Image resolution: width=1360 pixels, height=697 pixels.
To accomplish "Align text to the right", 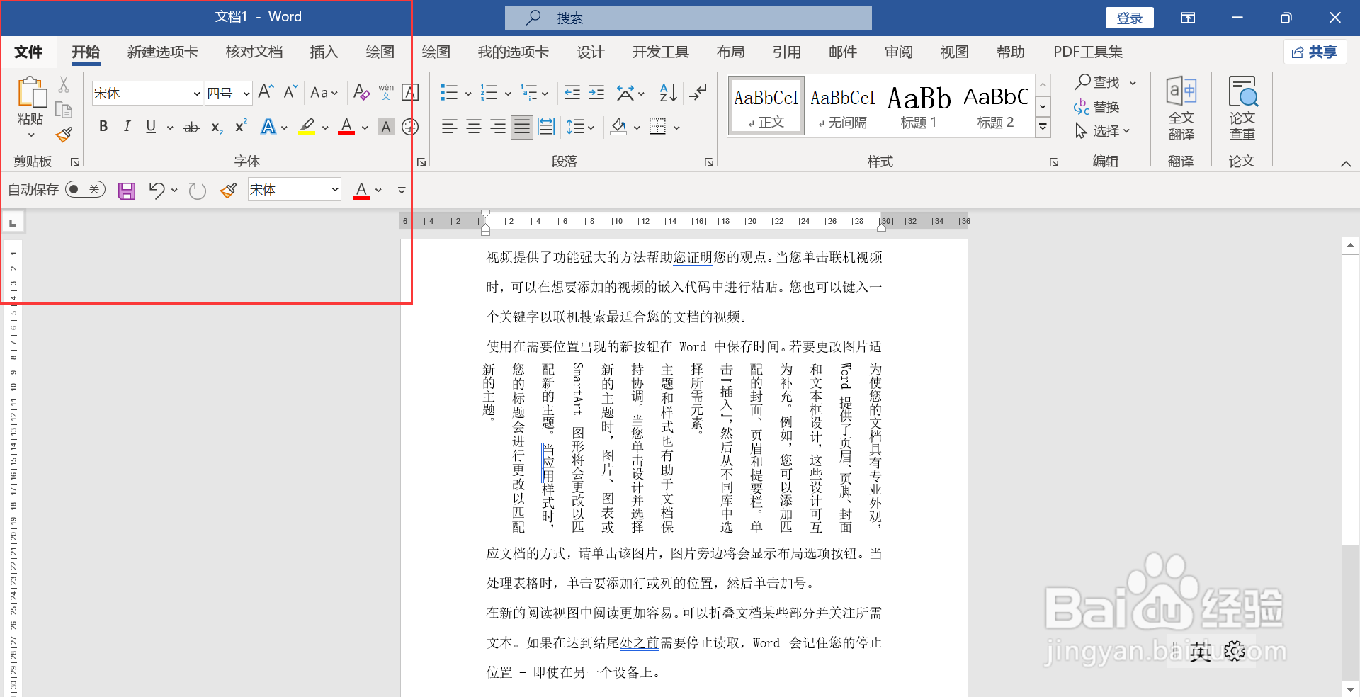I will (498, 127).
